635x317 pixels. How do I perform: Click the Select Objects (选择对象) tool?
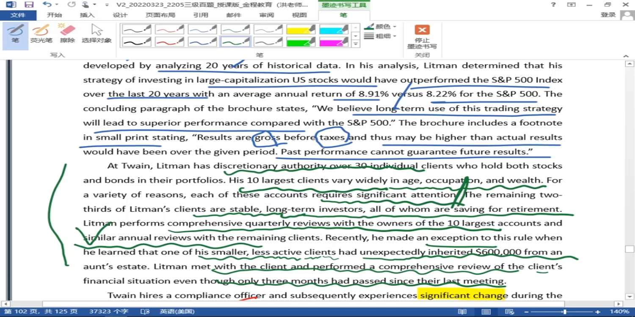click(x=97, y=34)
